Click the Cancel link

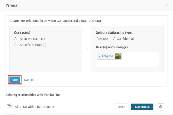point(29,80)
